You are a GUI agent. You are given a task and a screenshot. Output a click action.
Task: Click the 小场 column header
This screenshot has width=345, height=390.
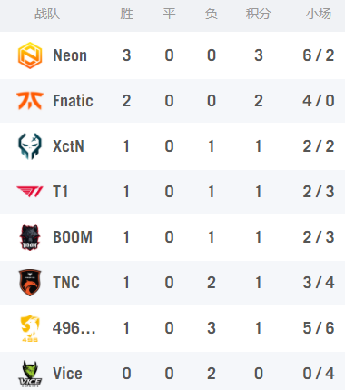[319, 14]
